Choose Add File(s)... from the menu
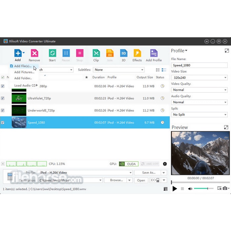Image resolution: width=231 pixels, height=231 pixels. click(x=23, y=66)
